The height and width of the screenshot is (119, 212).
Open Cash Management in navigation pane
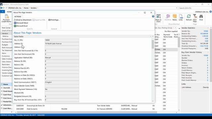click(x=6, y=108)
